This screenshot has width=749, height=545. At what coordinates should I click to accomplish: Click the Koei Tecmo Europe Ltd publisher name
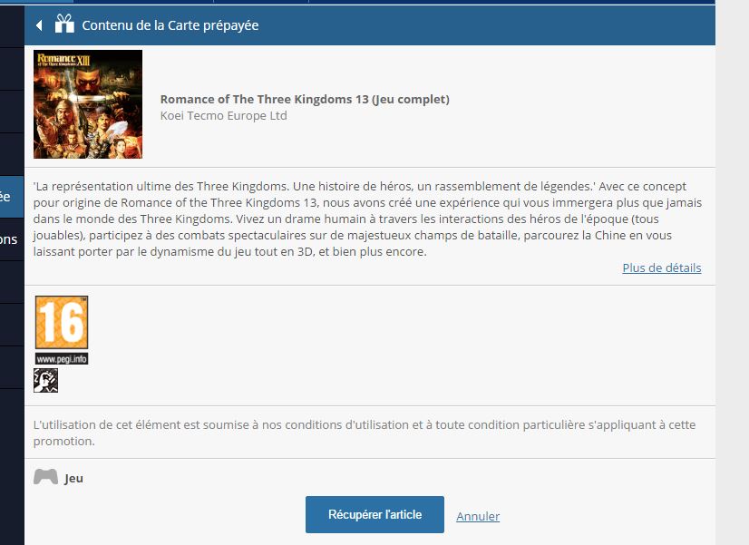coord(224,115)
